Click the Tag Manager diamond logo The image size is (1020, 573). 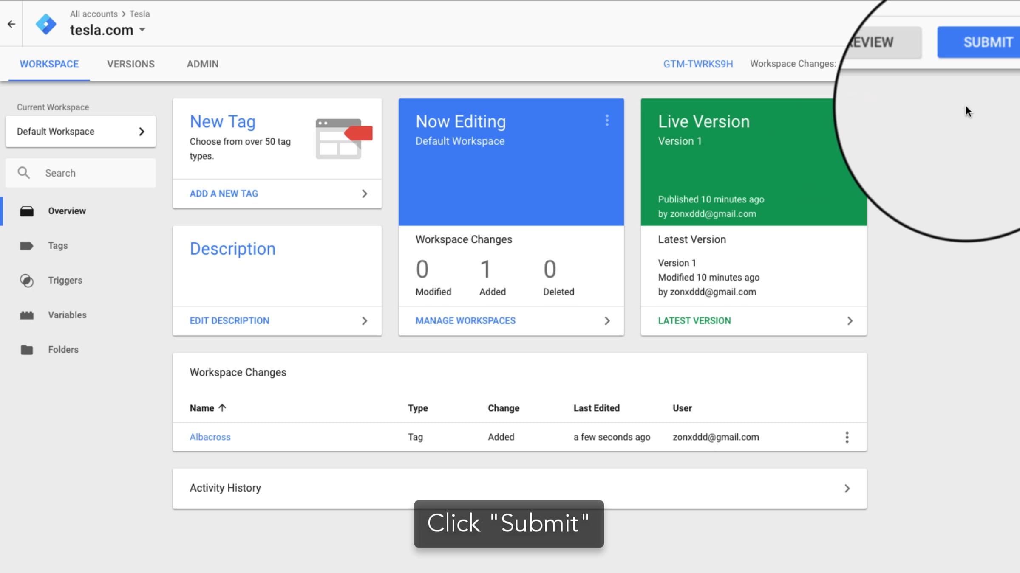(46, 24)
